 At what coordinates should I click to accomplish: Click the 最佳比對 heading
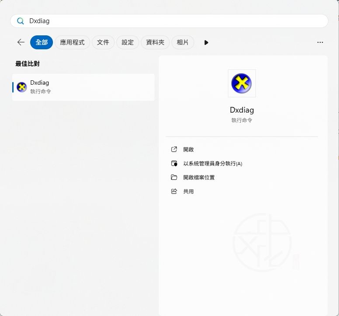coord(28,64)
